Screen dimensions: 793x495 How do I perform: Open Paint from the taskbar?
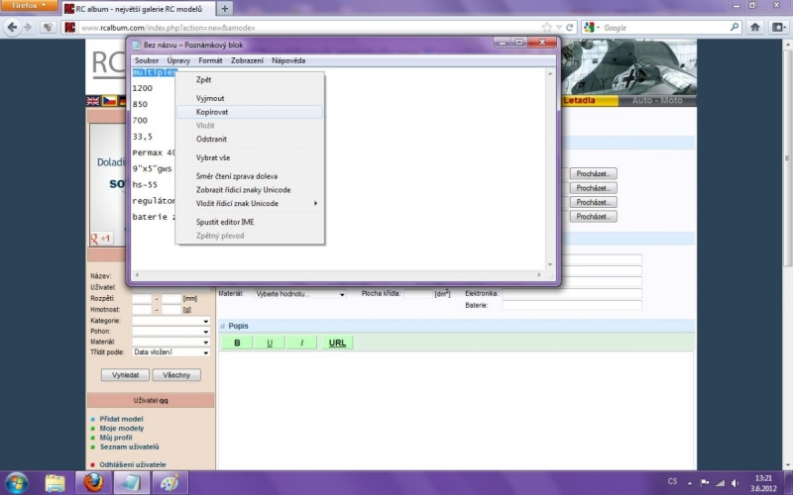[169, 482]
